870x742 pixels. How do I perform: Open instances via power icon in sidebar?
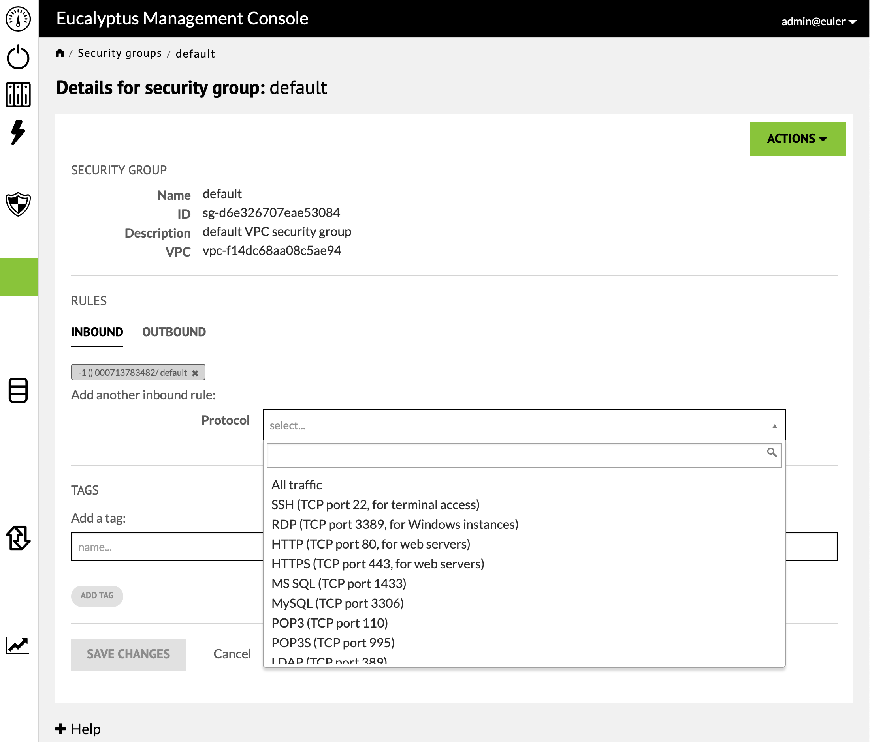pyautogui.click(x=18, y=56)
